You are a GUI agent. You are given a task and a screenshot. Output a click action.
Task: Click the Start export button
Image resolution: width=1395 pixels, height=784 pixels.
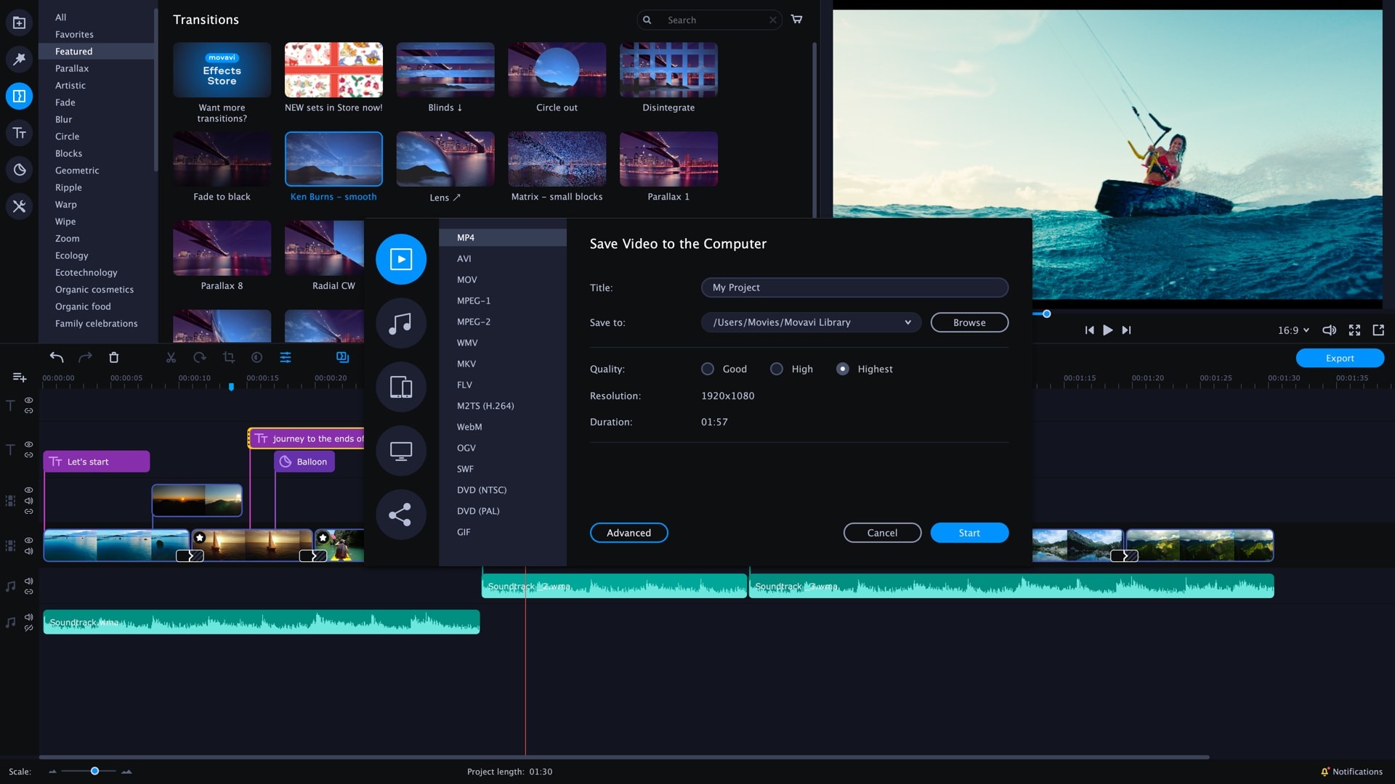tap(969, 534)
